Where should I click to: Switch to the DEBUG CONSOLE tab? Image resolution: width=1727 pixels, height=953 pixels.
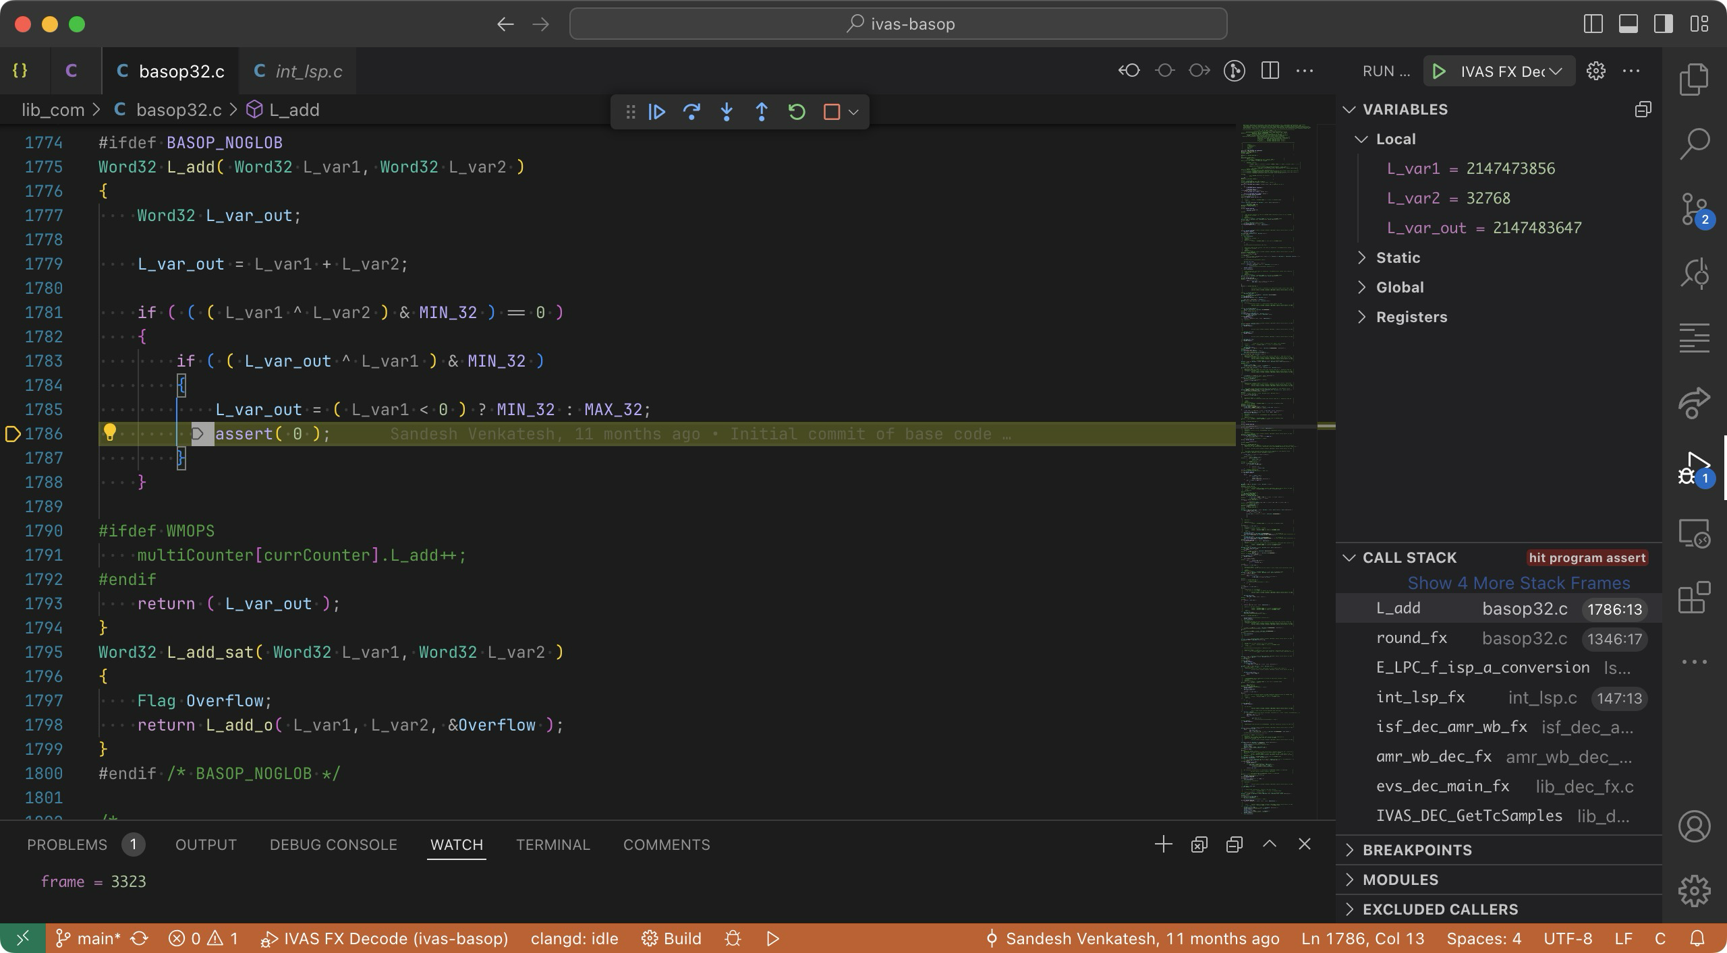[x=333, y=844]
